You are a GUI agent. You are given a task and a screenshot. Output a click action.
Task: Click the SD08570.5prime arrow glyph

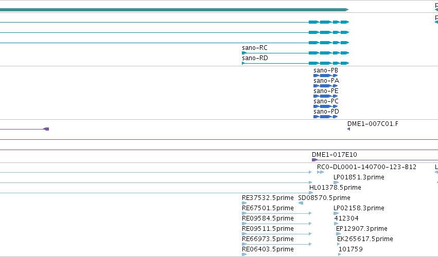[x=301, y=203]
